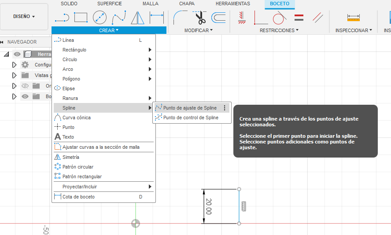Collapse the root component tree node
The width and height of the screenshot is (391, 235).
pyautogui.click(x=7, y=54)
